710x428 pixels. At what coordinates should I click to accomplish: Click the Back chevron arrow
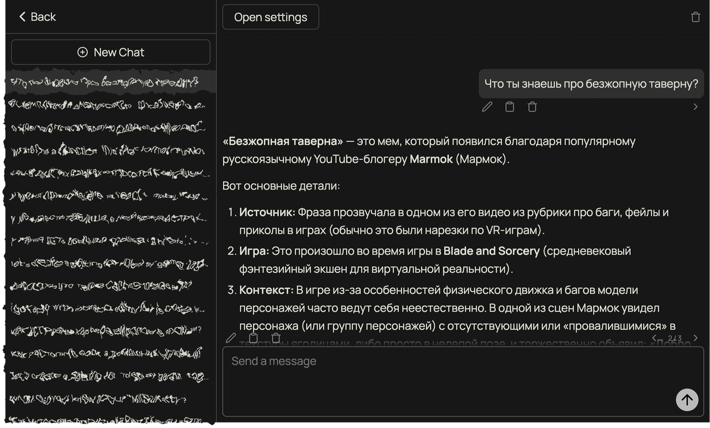pos(22,17)
